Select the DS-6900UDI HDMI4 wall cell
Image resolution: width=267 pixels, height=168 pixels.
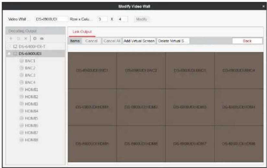(239, 107)
